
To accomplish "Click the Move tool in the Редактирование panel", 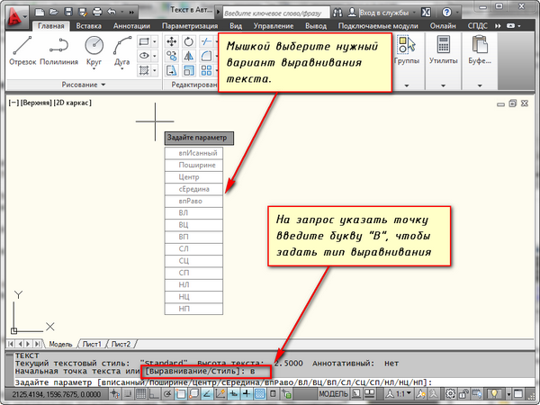I will tap(172, 42).
